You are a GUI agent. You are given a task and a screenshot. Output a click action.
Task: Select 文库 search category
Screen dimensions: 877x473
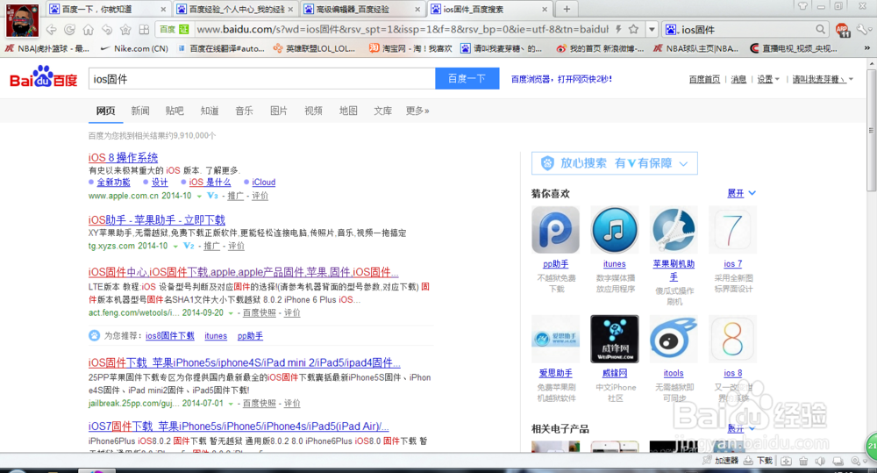click(x=382, y=111)
